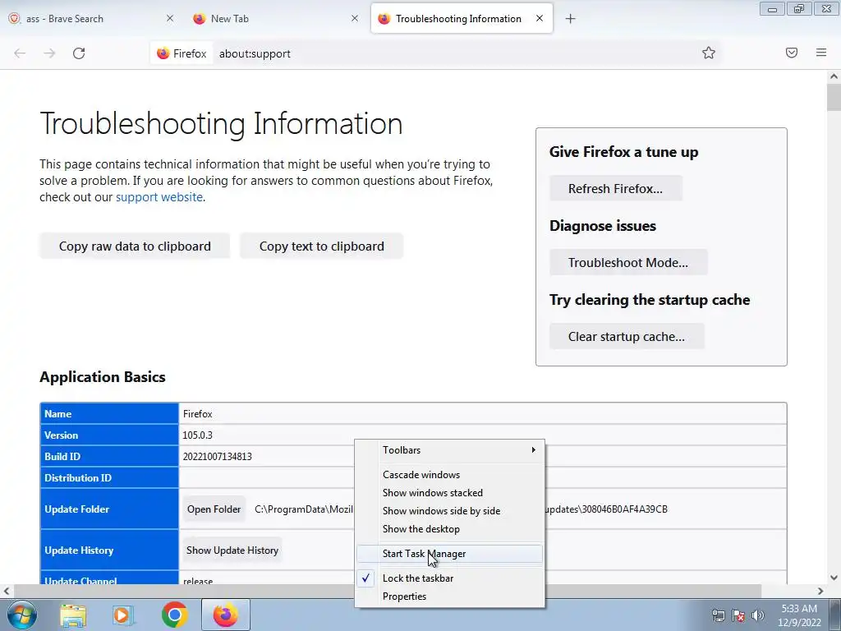841x631 pixels.
Task: Open a new tab with plus icon
Action: [x=570, y=19]
